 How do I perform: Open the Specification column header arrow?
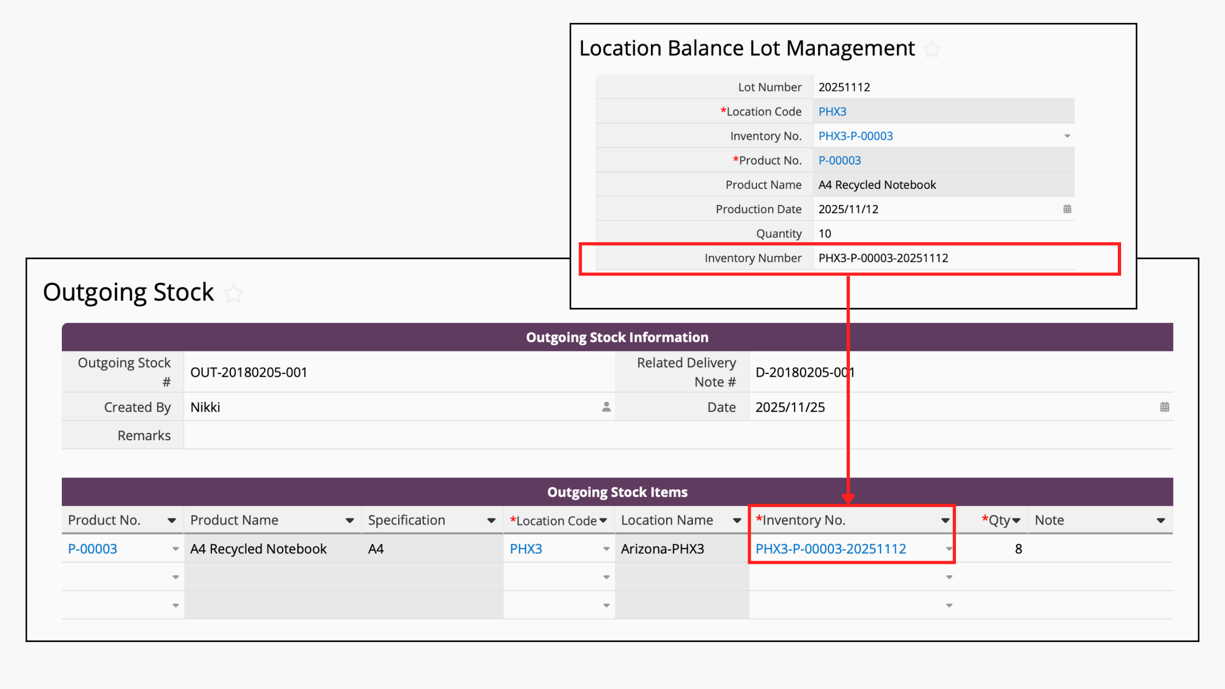[x=491, y=521]
